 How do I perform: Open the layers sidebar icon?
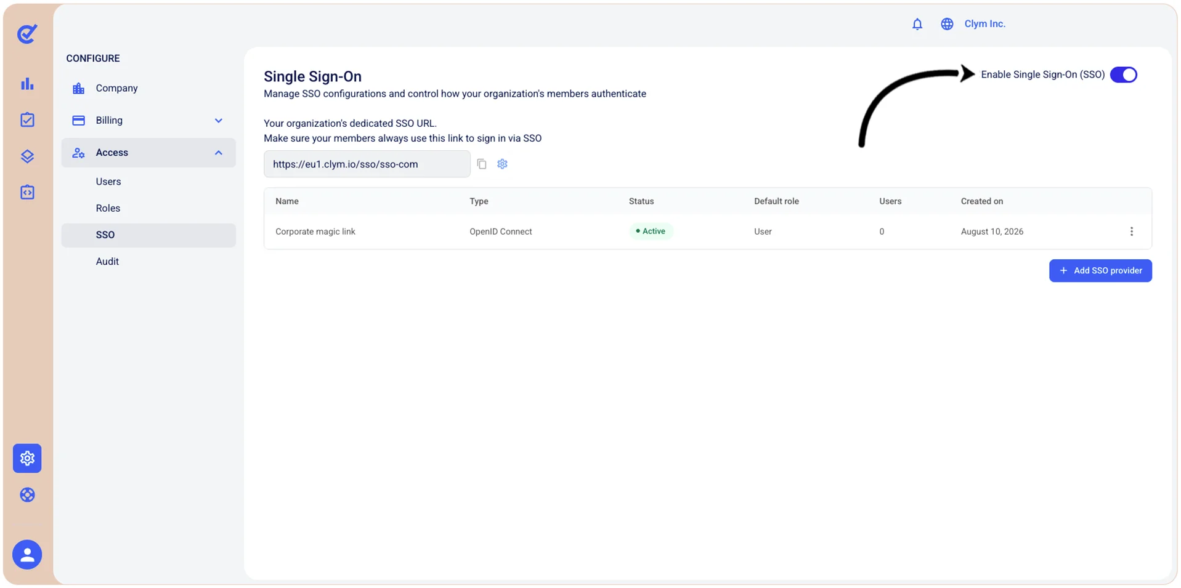pos(27,156)
